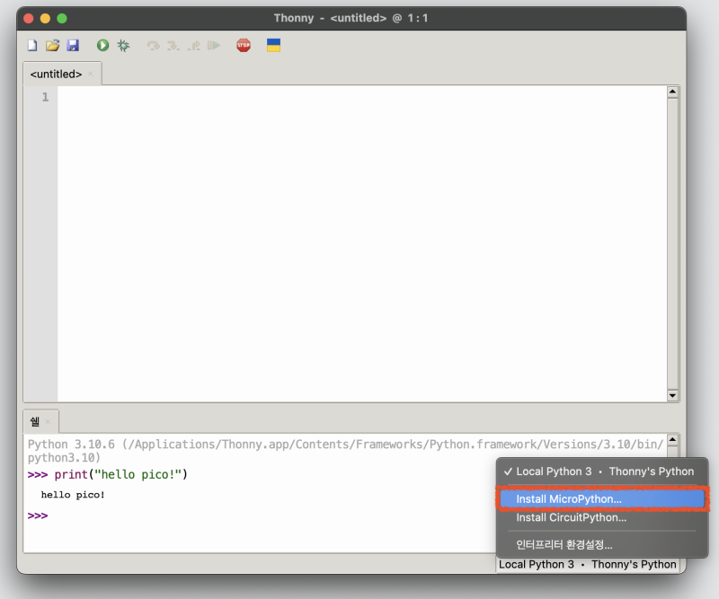Image resolution: width=719 pixels, height=599 pixels.
Task: Open interpreter selector in status bar
Action: point(588,564)
